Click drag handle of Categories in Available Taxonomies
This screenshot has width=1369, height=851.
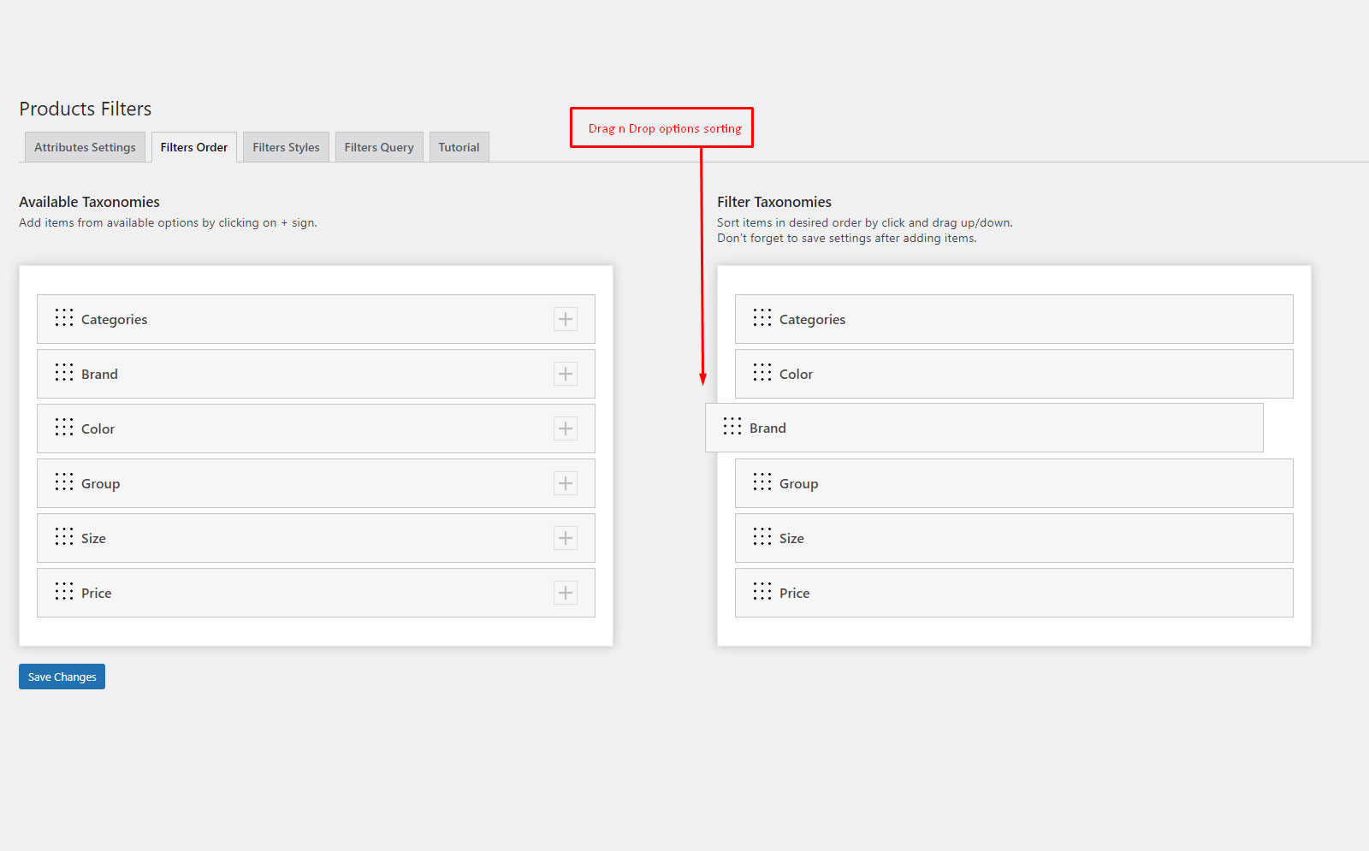64,317
